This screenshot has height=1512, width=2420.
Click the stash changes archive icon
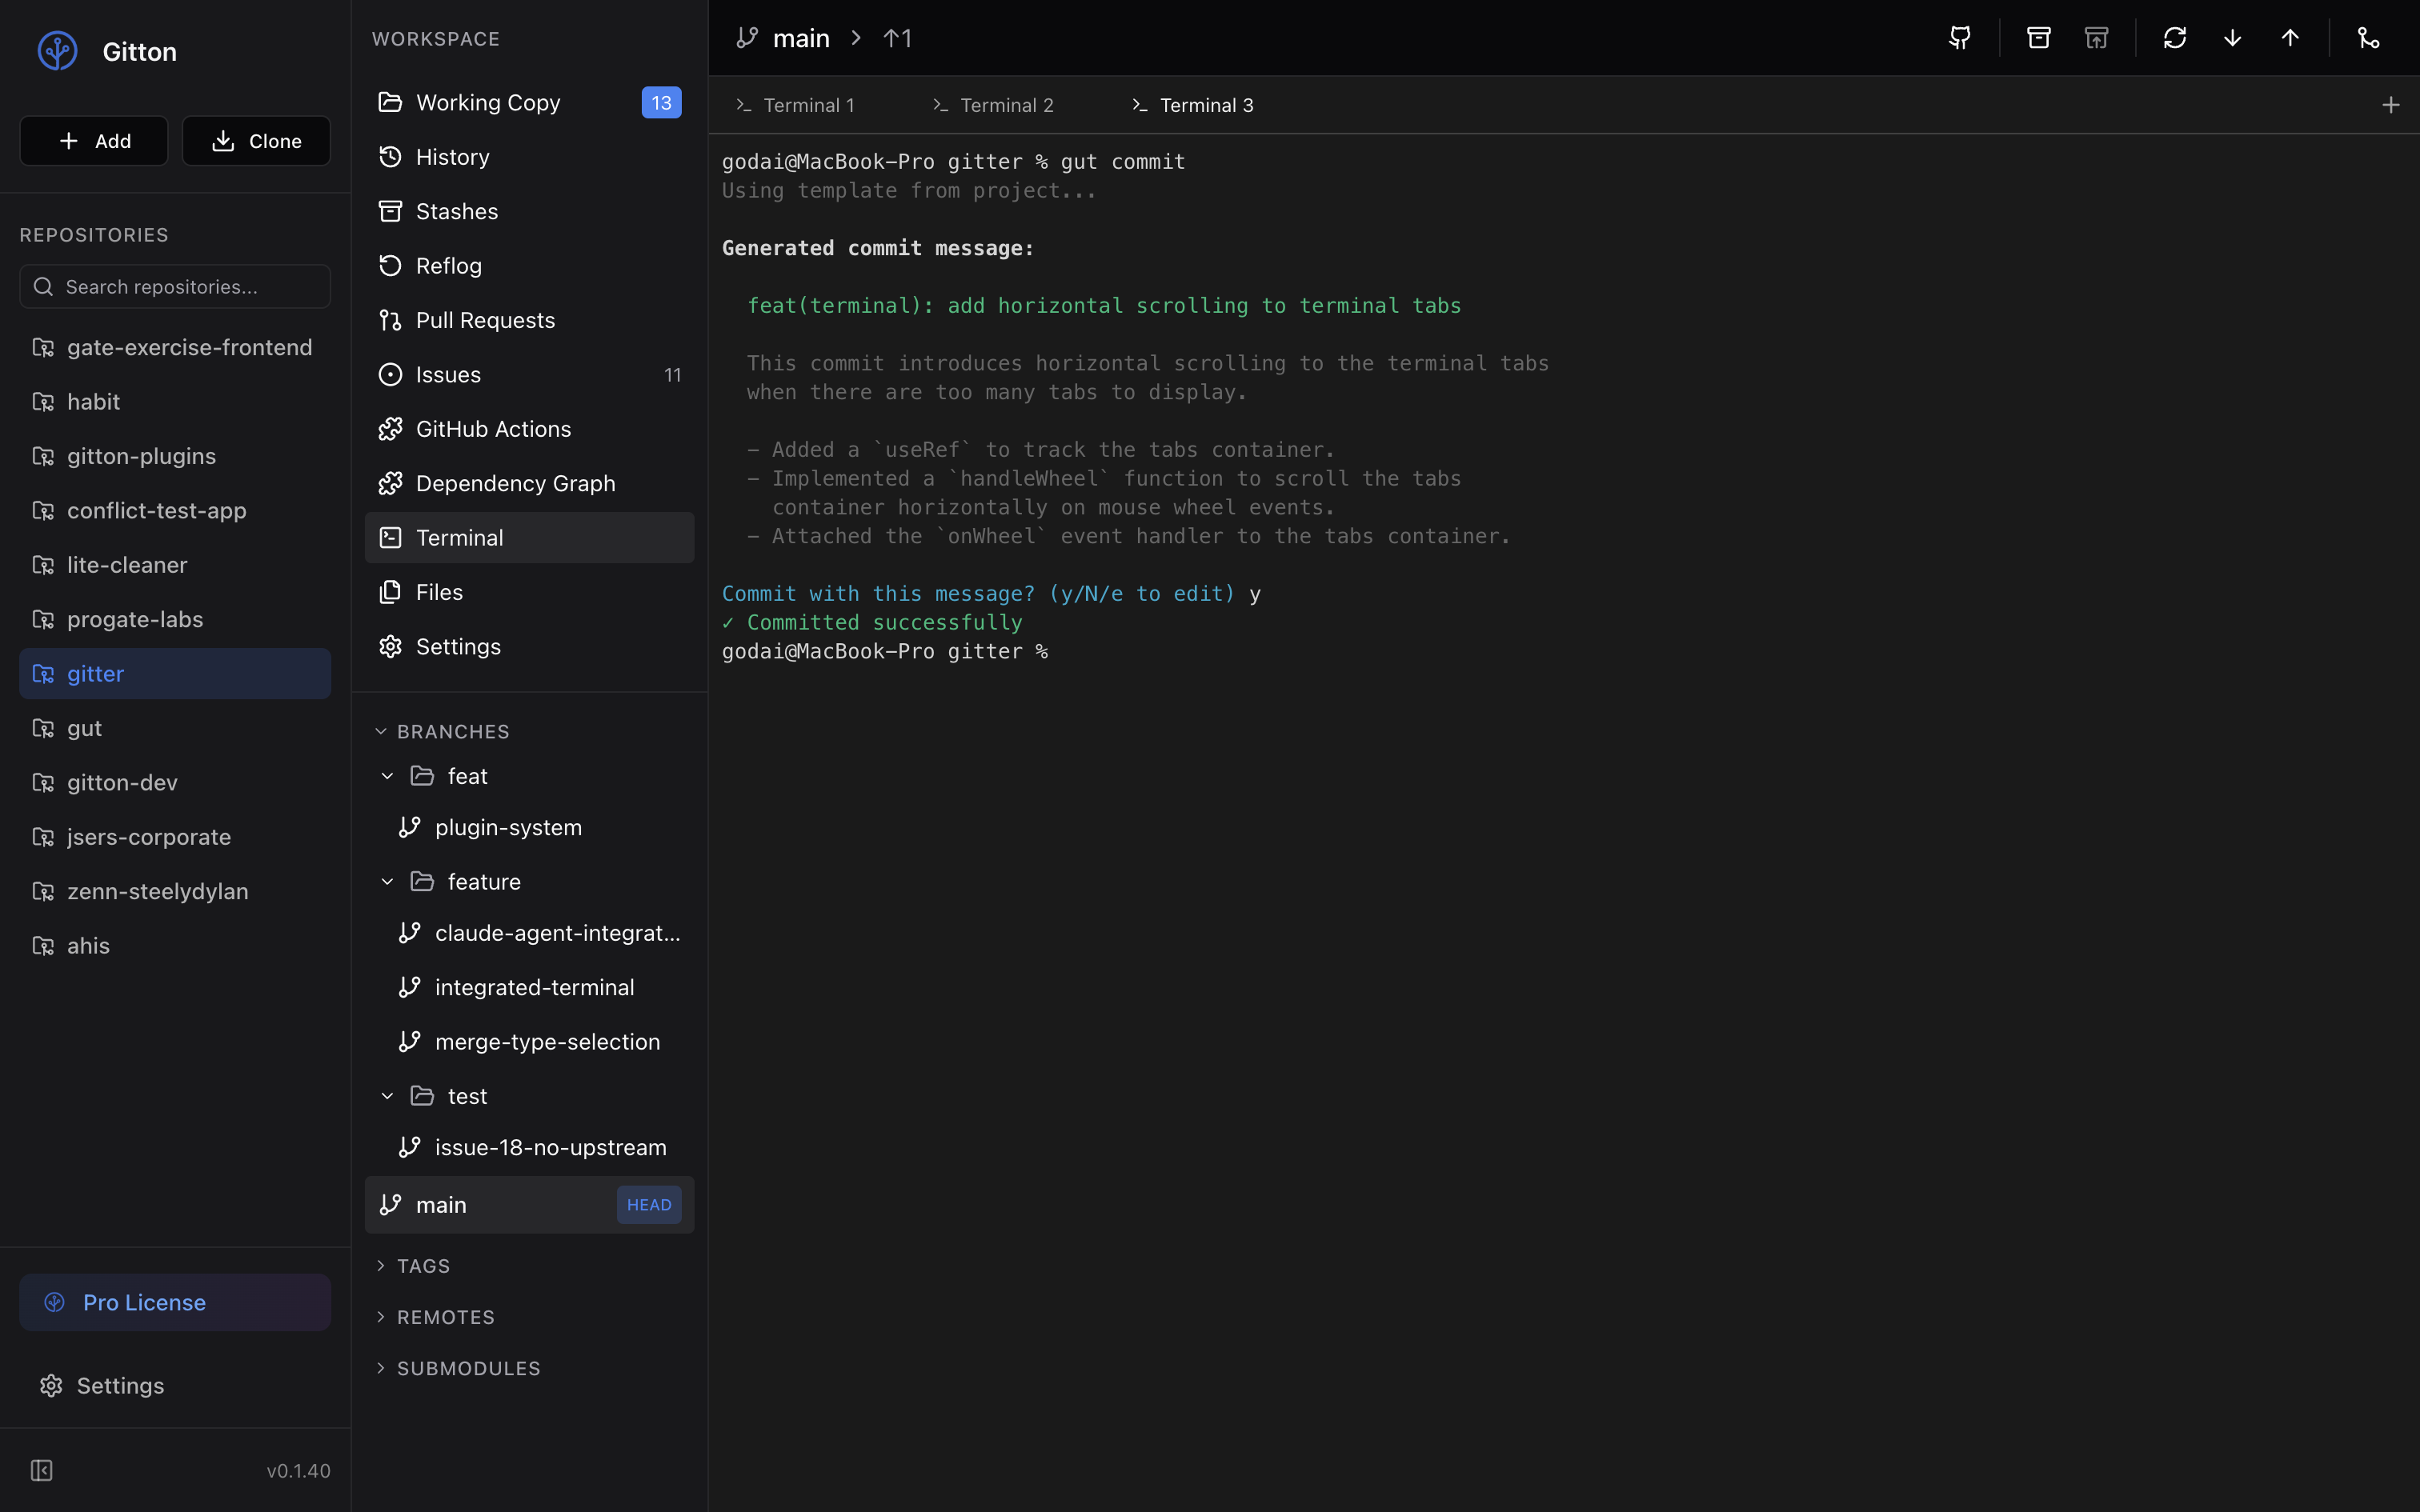pos(2038,38)
